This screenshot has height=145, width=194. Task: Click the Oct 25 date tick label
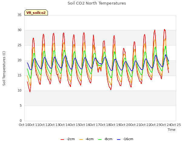176,125
